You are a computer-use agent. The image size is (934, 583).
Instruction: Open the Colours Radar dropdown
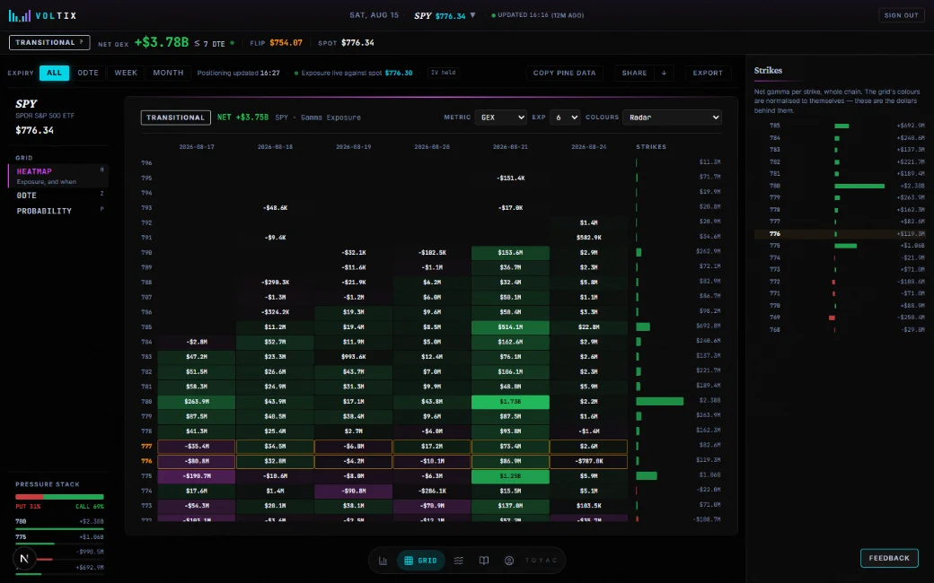[672, 117]
